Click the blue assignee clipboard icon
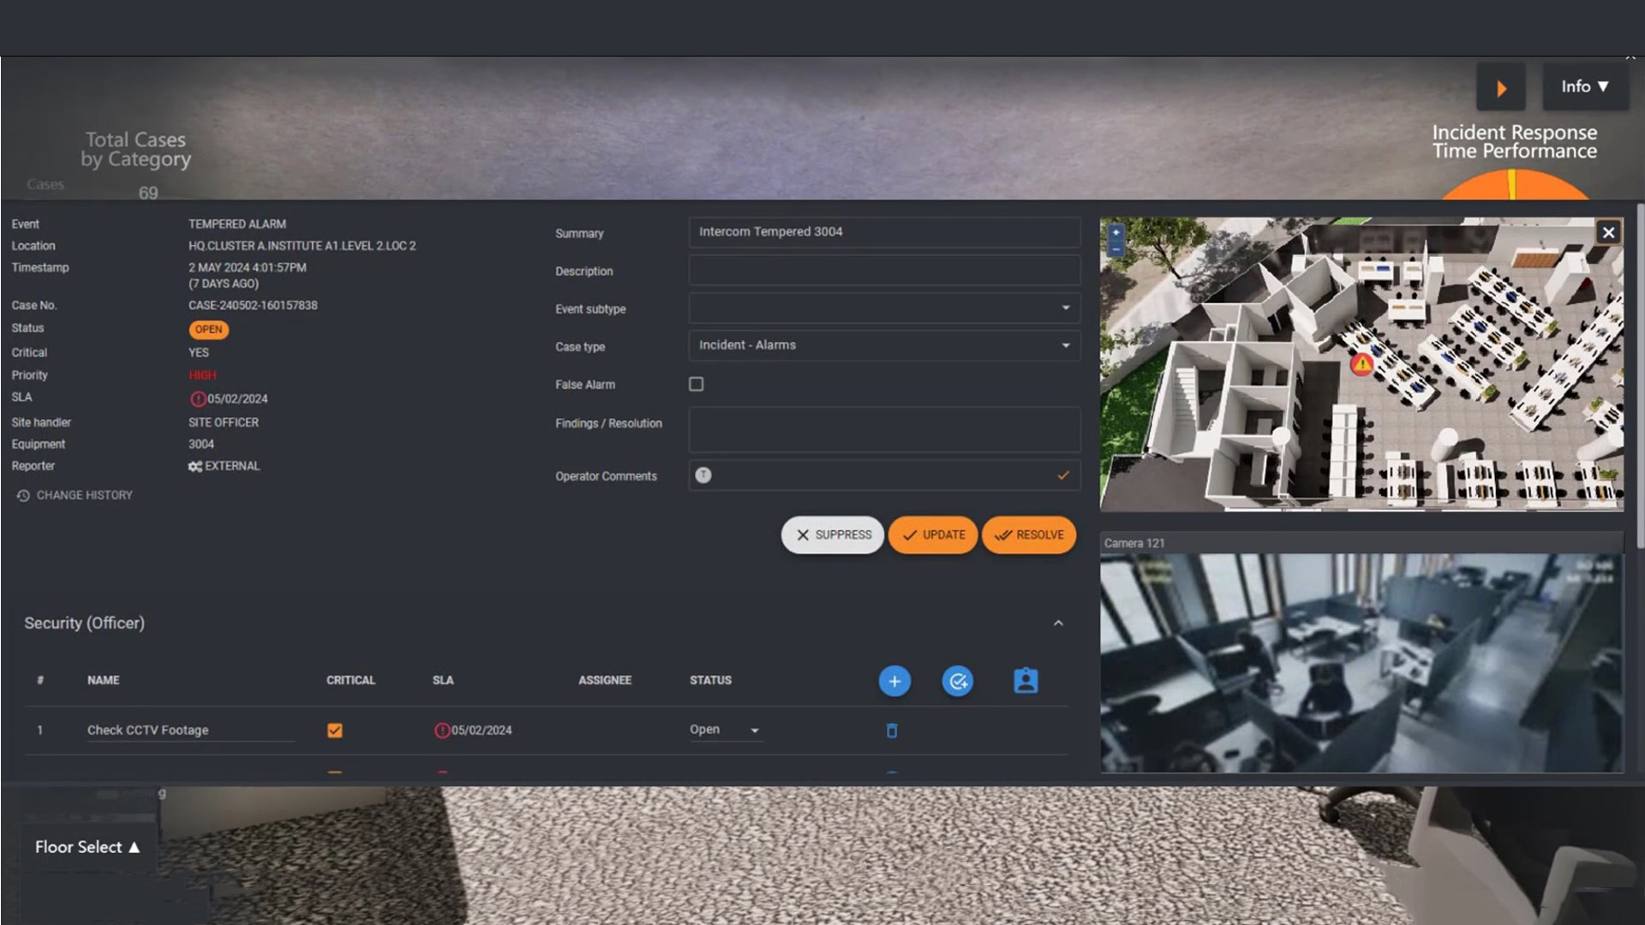Screen dimensions: 1645x925 click(1026, 681)
